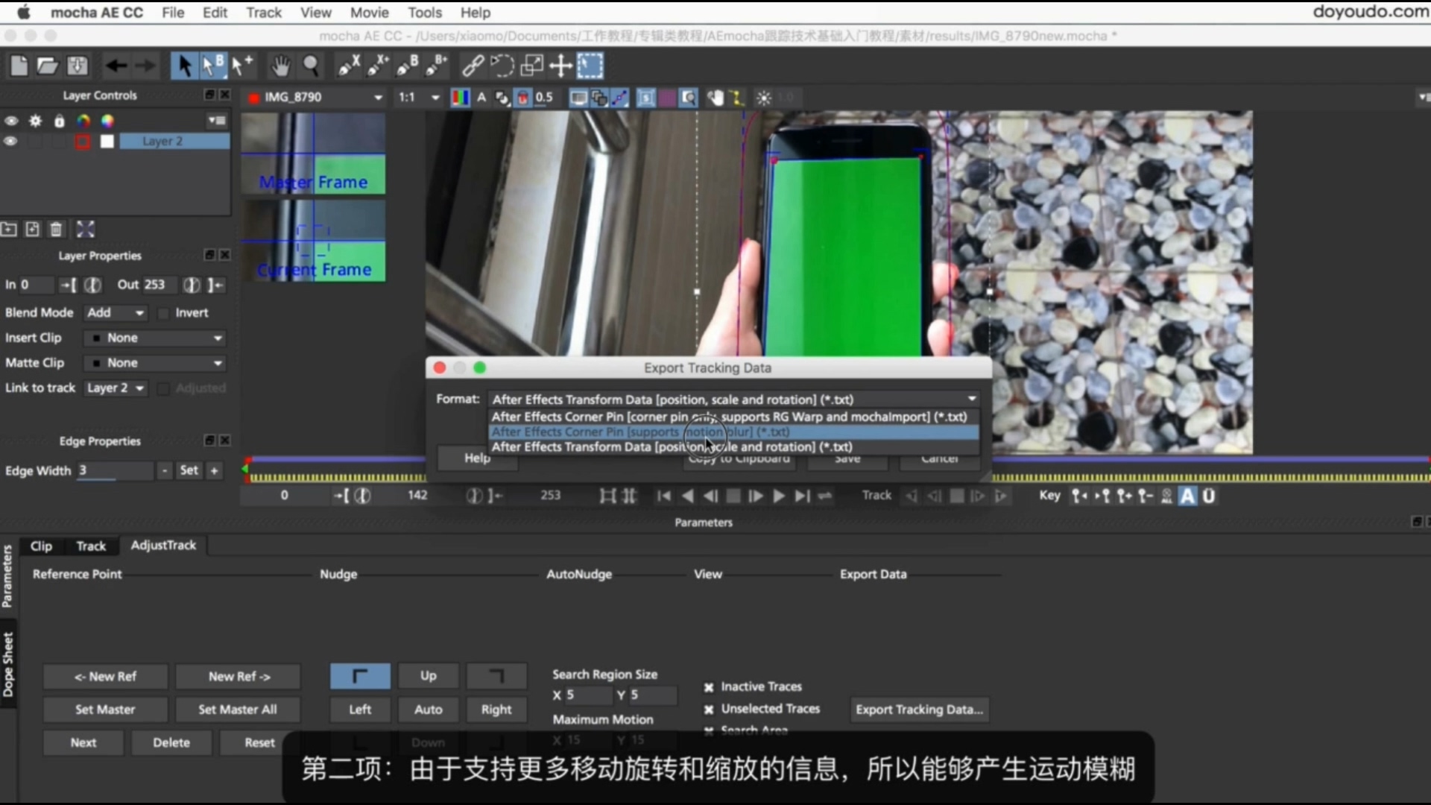The image size is (1431, 805).
Task: Click the Zoom Timeline to In/Out icon
Action: [608, 496]
